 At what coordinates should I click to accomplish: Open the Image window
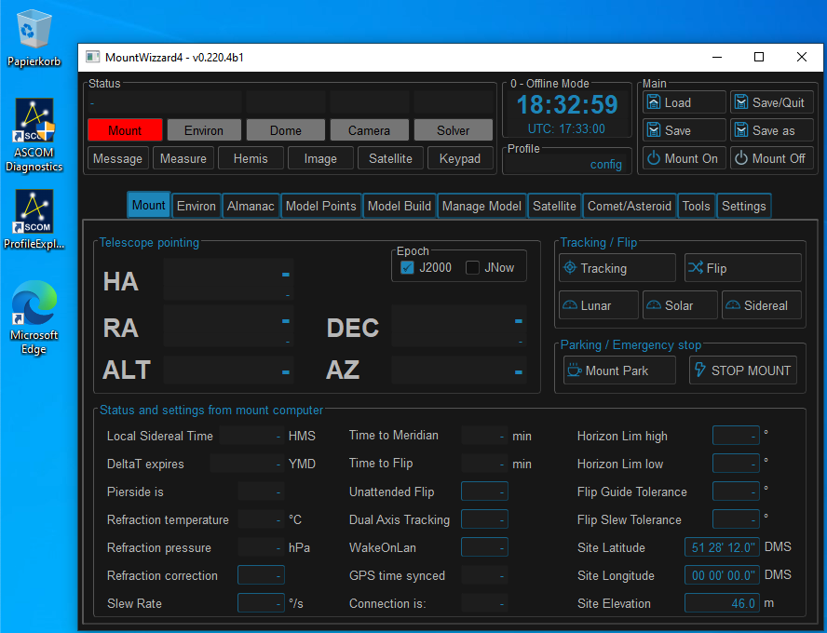[320, 158]
